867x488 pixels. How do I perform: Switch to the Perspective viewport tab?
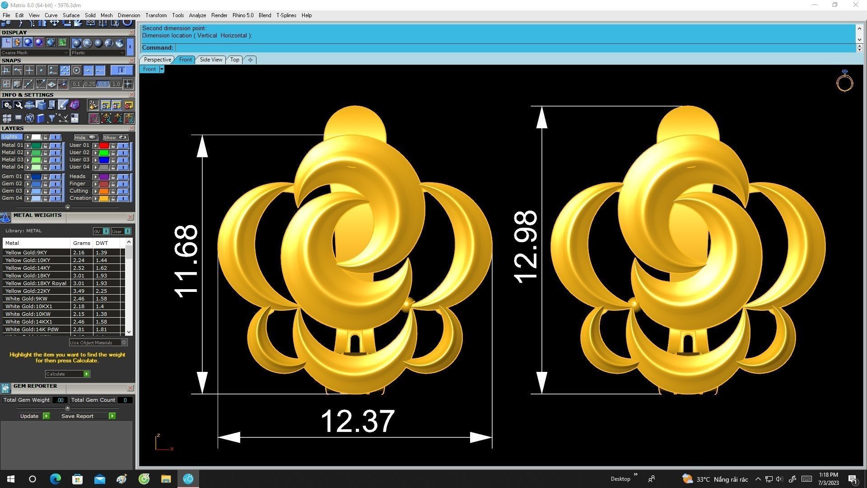click(157, 60)
